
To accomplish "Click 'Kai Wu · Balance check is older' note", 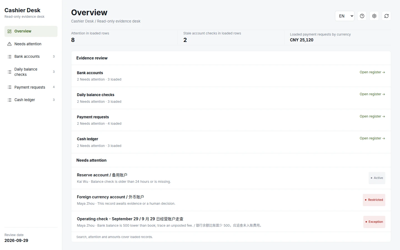I will coord(124,182).
